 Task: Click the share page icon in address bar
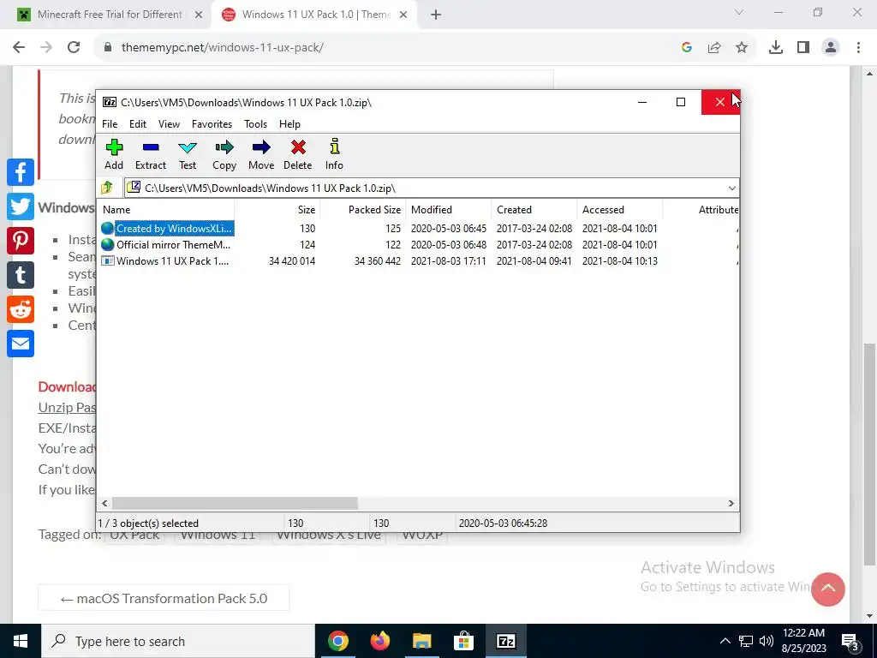click(714, 48)
